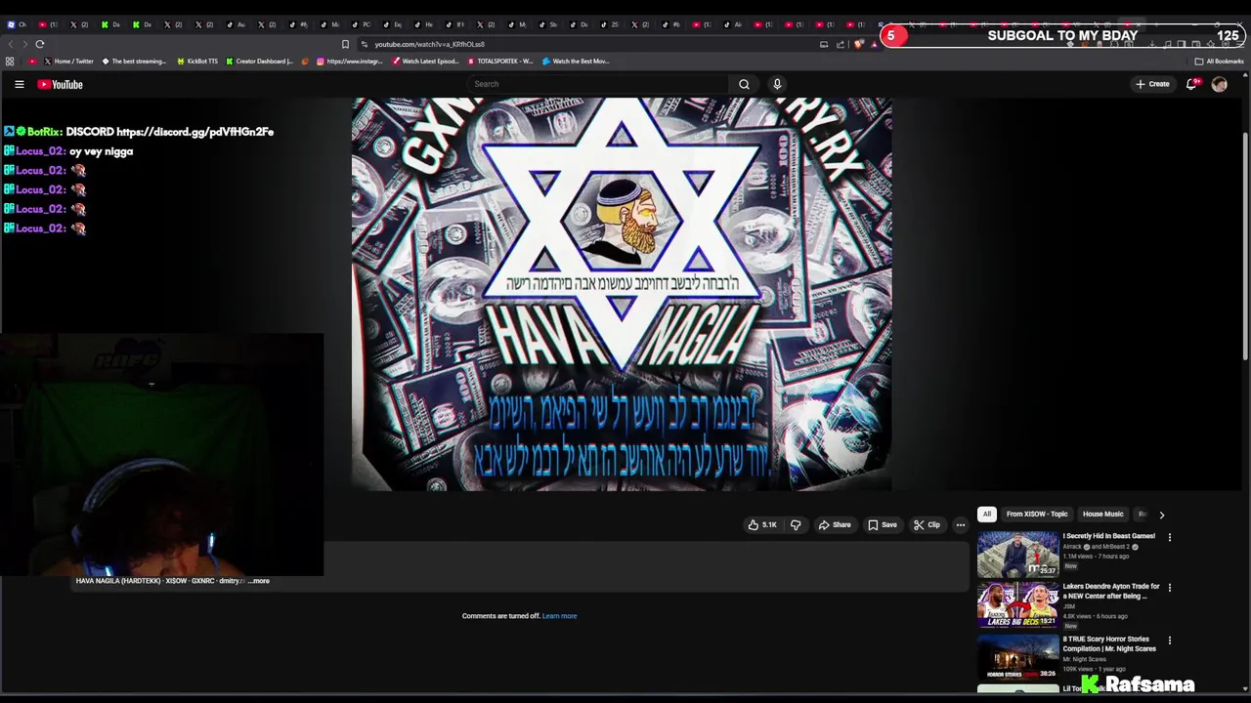Viewport: 1251px width, 703px height.
Task: Open TOTALSPORTEK bookmark
Action: (x=500, y=62)
